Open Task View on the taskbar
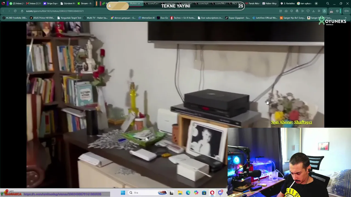Screen dimensions: 351x197 (x=171, y=193)
